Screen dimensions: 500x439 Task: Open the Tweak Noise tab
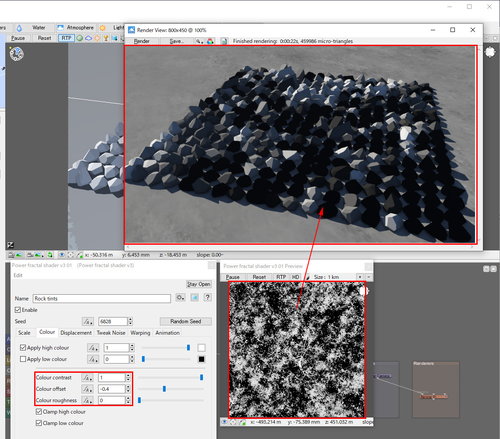[111, 333]
